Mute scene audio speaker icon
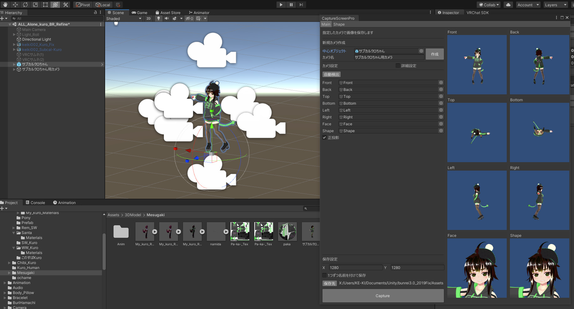Screen dimensions: 574x309 167,18
